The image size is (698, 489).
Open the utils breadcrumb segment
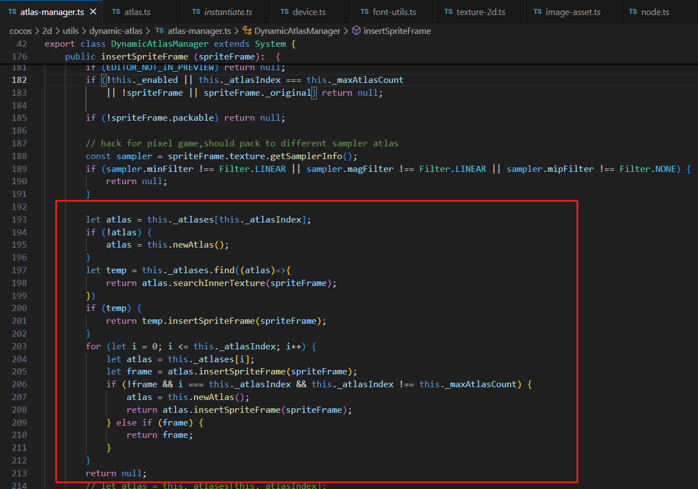(70, 31)
